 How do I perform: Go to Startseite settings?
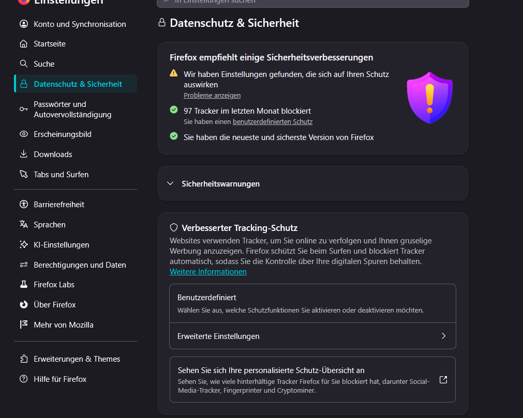tap(76, 43)
